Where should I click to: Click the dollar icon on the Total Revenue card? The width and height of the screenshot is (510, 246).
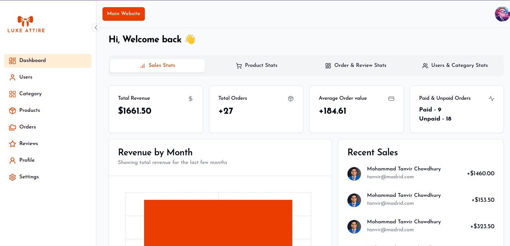tap(191, 99)
